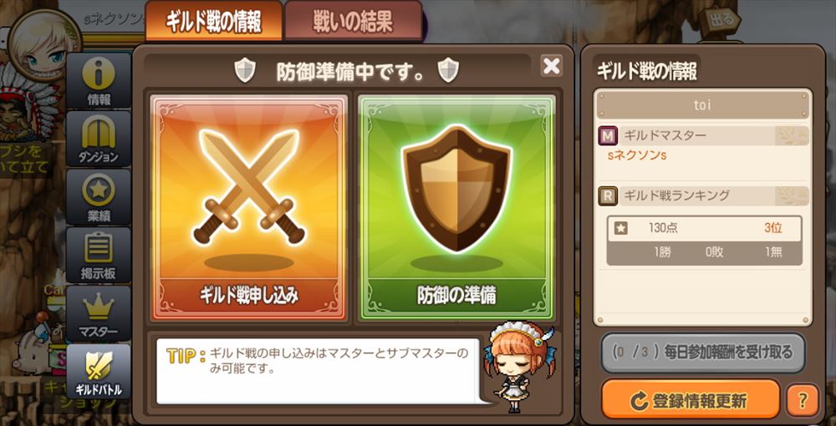Open the 掲示板 bulletin board icon

[x=98, y=255]
